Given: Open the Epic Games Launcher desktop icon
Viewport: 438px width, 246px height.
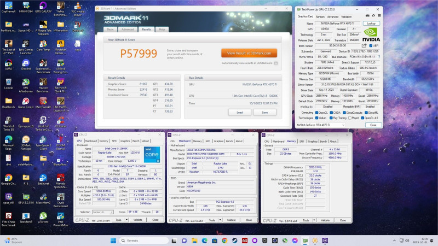Looking at the screenshot, I should pyautogui.click(x=26, y=48).
